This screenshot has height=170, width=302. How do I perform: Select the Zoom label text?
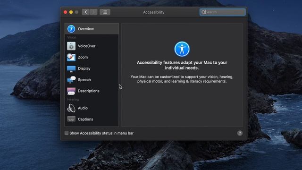(83, 57)
